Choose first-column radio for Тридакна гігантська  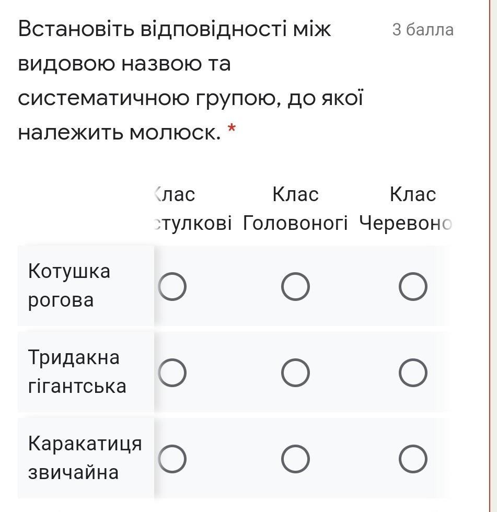(172, 373)
